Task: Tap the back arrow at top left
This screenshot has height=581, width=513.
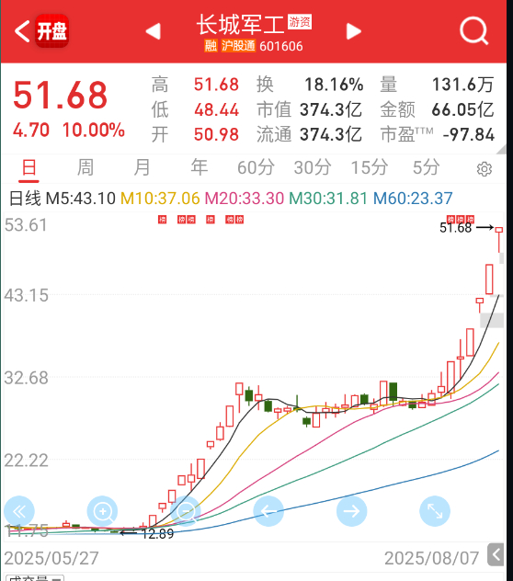Action: (x=21, y=31)
